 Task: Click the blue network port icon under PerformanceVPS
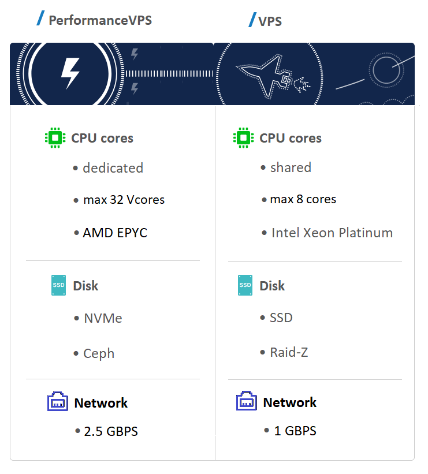pyautogui.click(x=57, y=402)
